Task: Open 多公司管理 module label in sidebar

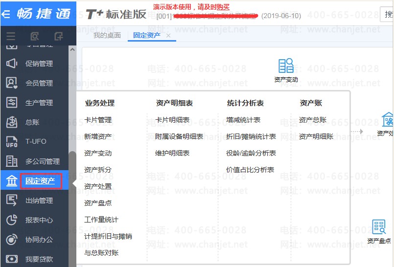Action: tap(43, 161)
